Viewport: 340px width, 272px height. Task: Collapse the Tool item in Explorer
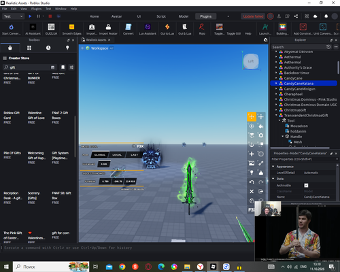tap(279, 120)
